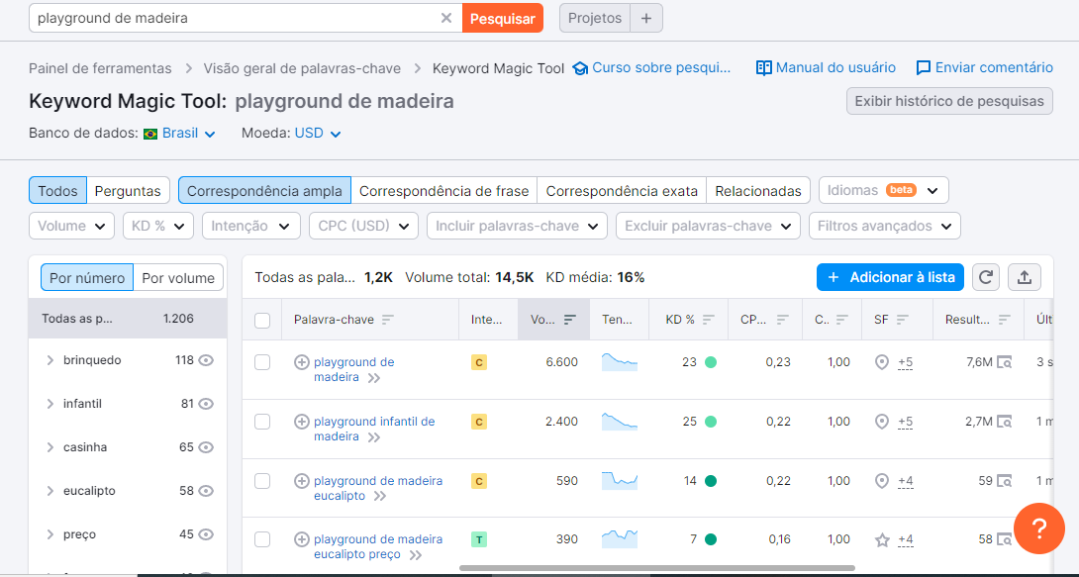Open SERP view icon for 7,6M results
This screenshot has height=577, width=1079.
[x=1004, y=362]
